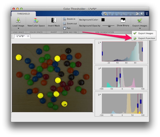Expand the Load Image dropdown arrow

point(18,28)
